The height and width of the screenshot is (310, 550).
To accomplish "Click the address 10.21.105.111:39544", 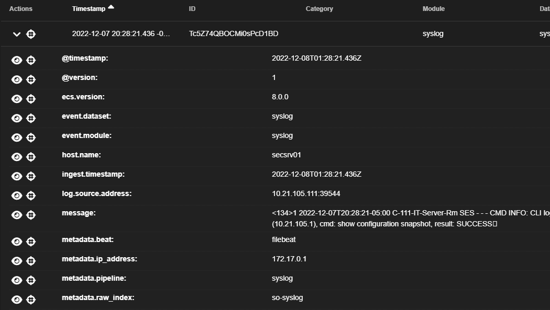I will pyautogui.click(x=306, y=193).
